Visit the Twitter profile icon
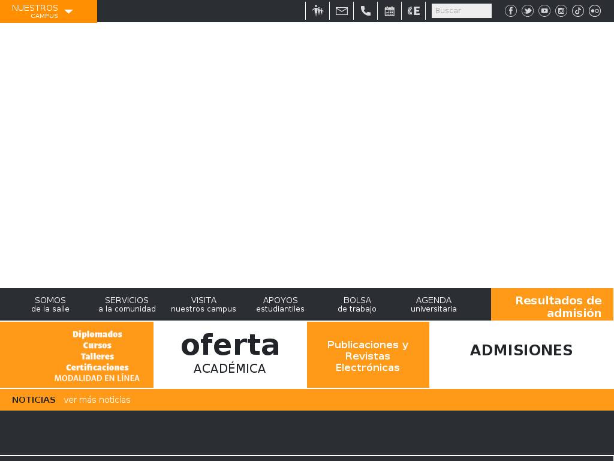This screenshot has height=461, width=614. (x=528, y=11)
